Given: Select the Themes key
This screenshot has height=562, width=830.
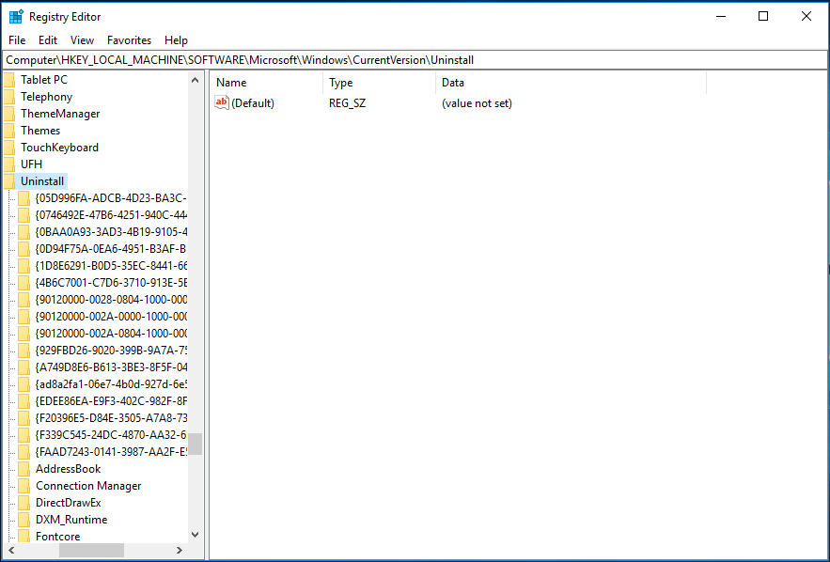Looking at the screenshot, I should point(40,131).
